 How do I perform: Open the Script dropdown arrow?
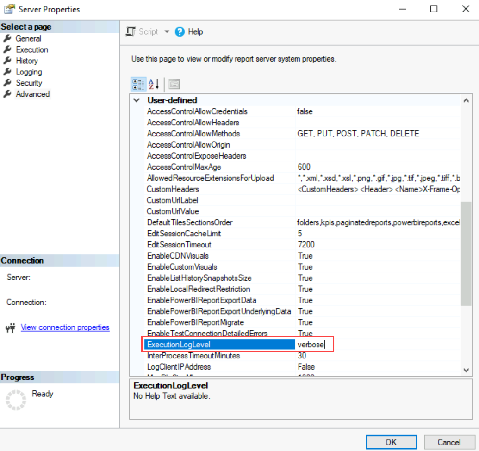[x=166, y=31]
